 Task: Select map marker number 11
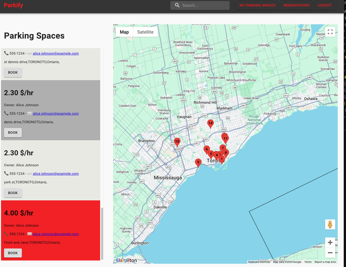tap(226, 138)
